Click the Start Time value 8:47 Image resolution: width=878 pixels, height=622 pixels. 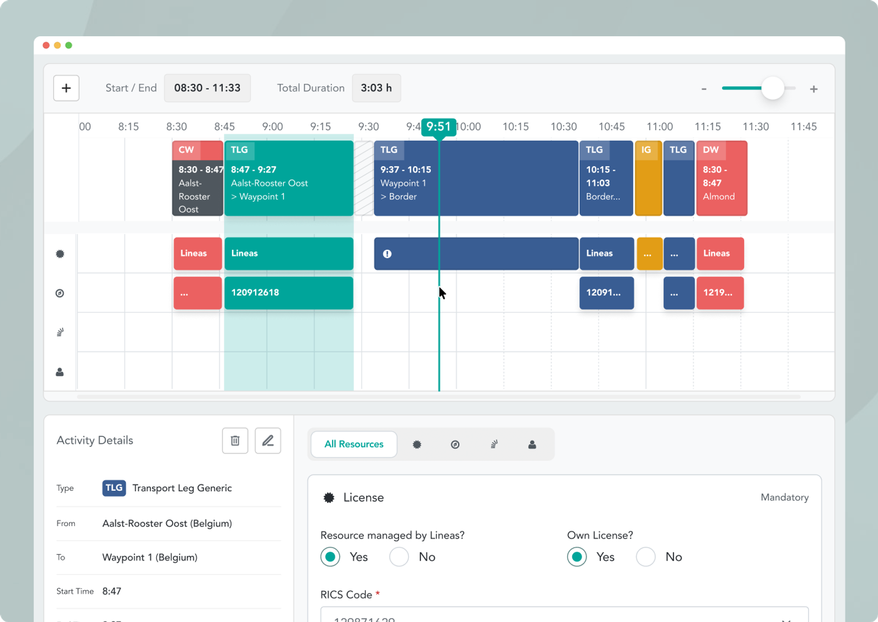click(112, 591)
